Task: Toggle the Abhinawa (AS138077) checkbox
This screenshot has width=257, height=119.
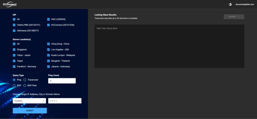Action: pyautogui.click(x=14, y=31)
